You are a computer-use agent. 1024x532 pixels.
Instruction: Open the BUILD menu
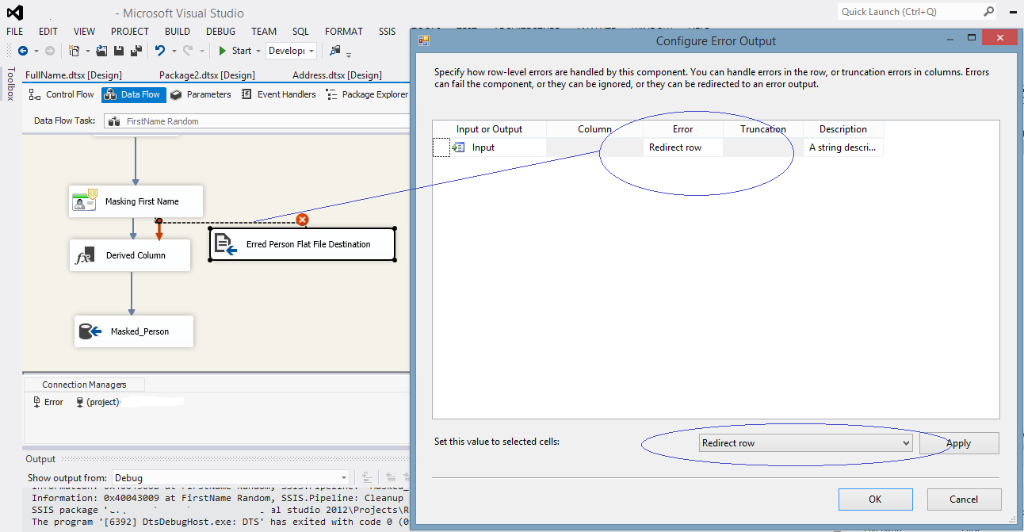coord(178,32)
